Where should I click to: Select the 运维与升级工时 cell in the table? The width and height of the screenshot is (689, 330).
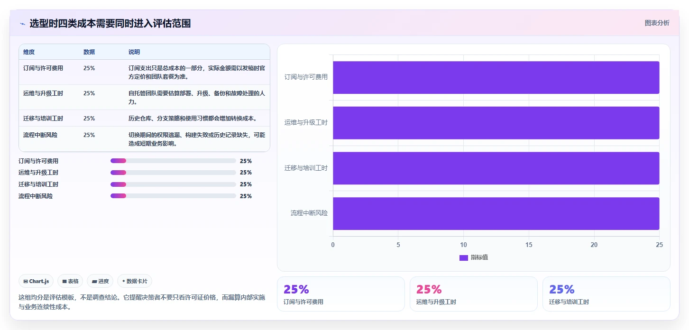pos(43,93)
